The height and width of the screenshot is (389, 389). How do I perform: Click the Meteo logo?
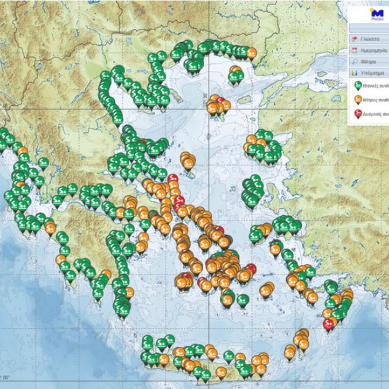377,14
